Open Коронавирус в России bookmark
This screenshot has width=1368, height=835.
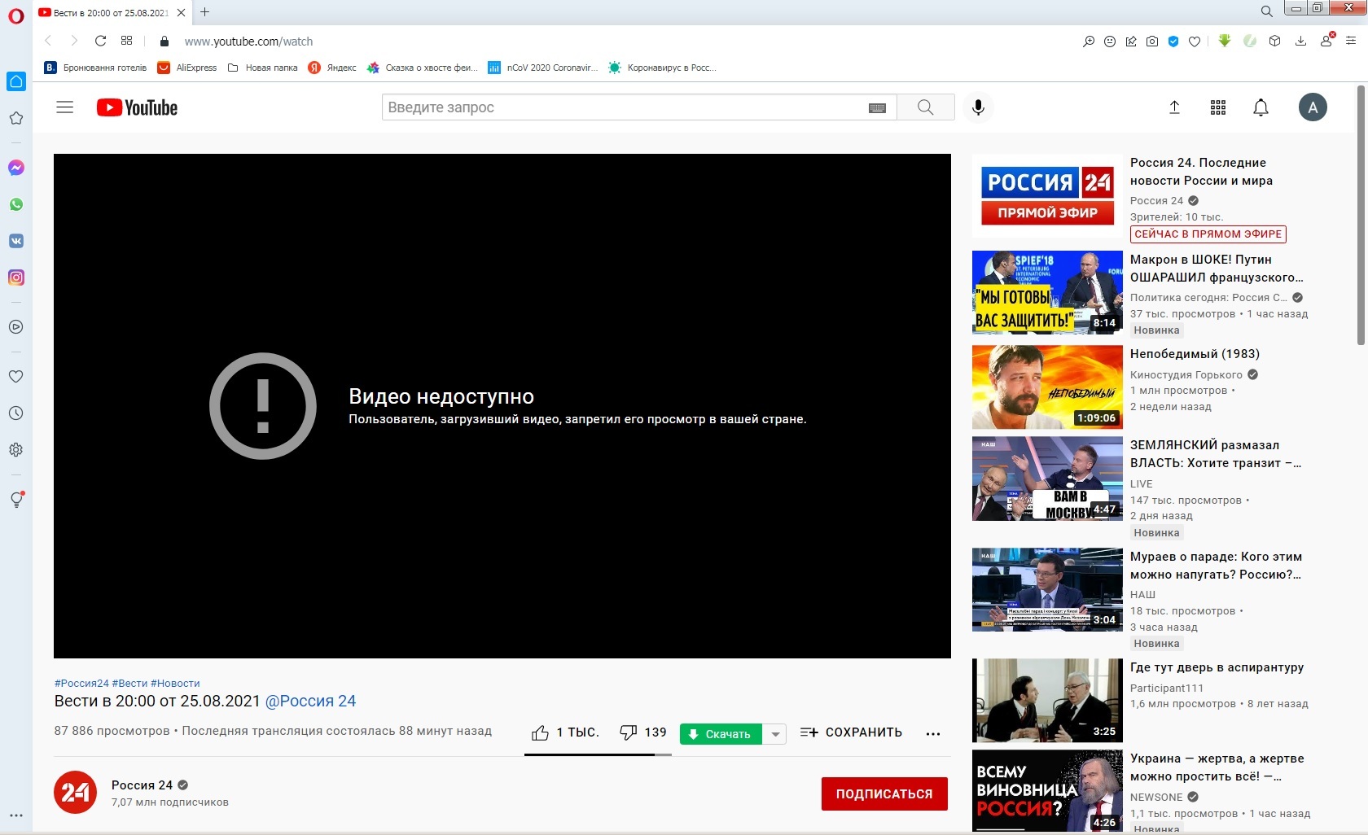pos(662,68)
